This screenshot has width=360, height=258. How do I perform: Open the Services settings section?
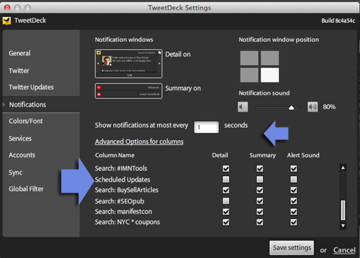click(x=20, y=139)
